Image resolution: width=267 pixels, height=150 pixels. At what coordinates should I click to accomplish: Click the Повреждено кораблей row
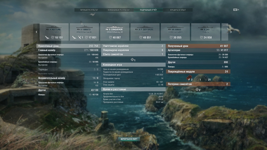click(x=133, y=50)
